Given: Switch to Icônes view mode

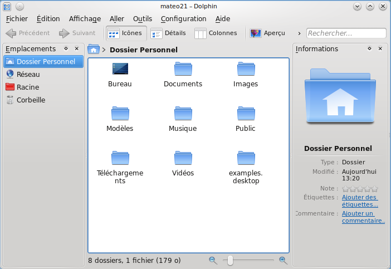Looking at the screenshot, I should 126,33.
